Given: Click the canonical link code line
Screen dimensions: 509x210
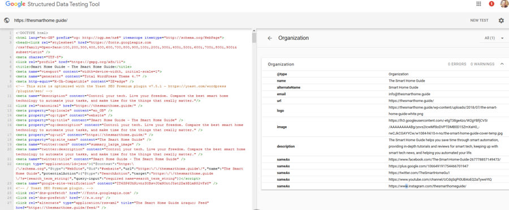Looking at the screenshot, I should 79,106.
